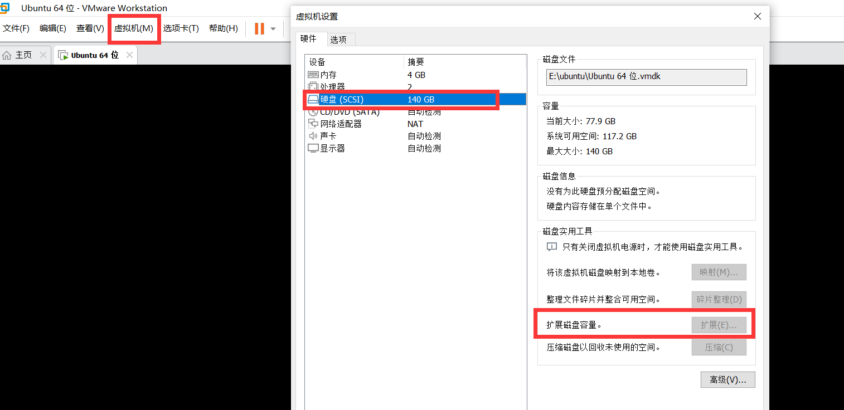Click the info icon beside disk utilities notice
Image resolution: width=844 pixels, height=410 pixels.
[x=551, y=246]
